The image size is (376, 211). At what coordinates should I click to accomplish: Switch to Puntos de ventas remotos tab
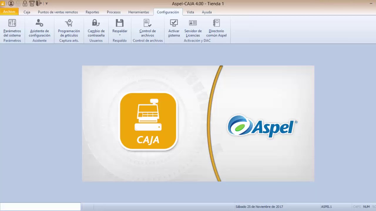[58, 12]
